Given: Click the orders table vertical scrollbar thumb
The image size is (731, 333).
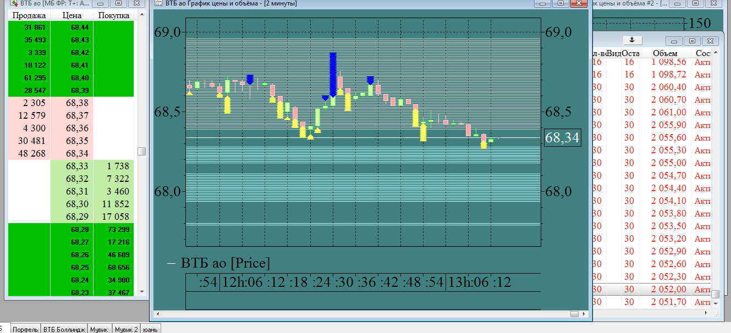Looking at the screenshot, I should tap(715, 294).
